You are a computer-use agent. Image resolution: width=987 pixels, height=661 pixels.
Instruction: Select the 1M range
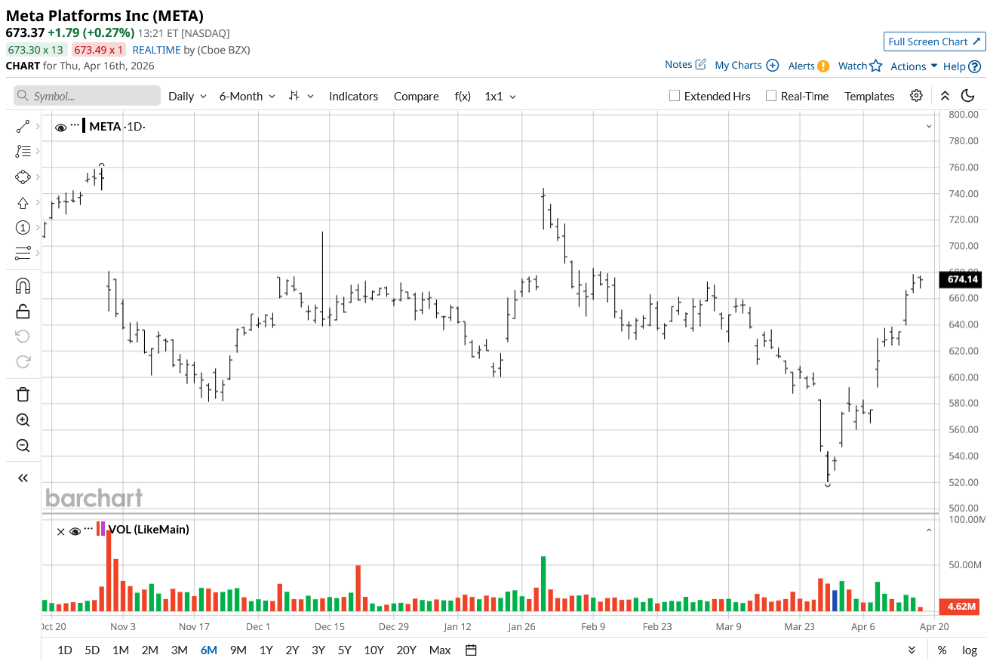coord(121,650)
